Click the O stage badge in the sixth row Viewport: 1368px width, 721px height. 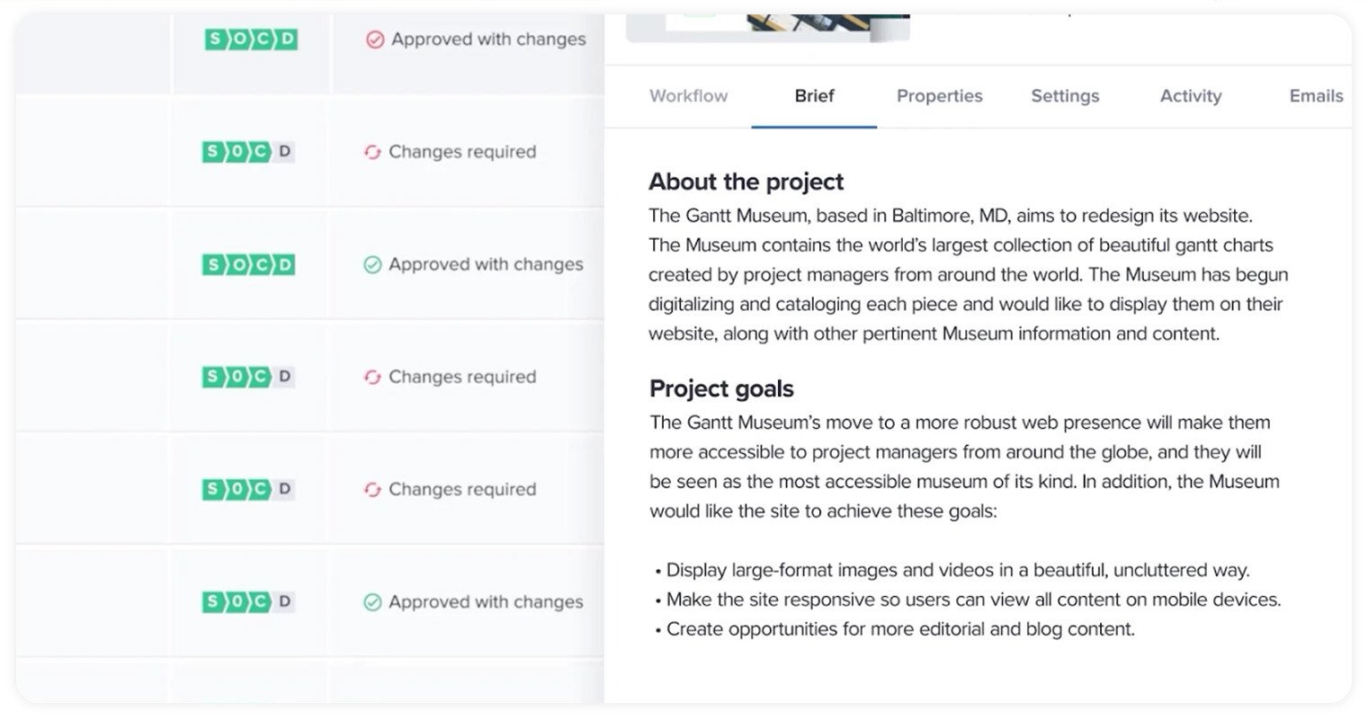pyautogui.click(x=237, y=601)
